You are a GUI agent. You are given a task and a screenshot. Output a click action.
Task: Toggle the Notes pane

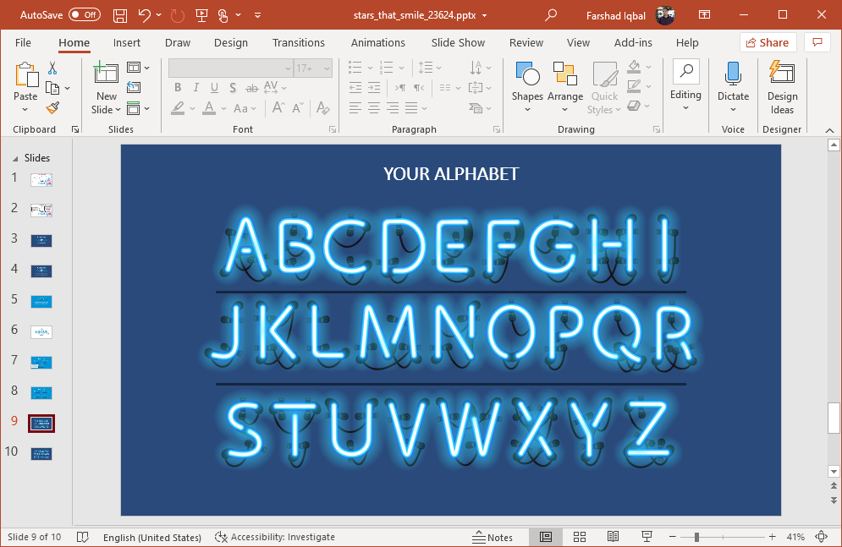[x=492, y=537]
